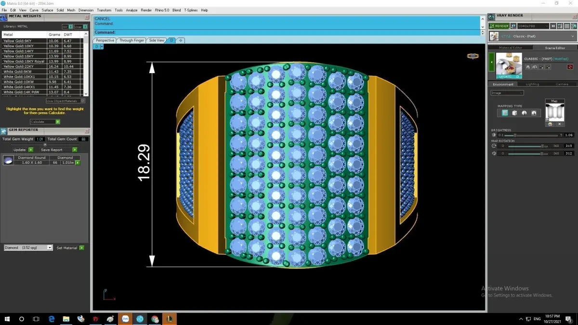The image size is (578, 325).
Task: Click the red refresh icon in Scene Editor
Action: click(x=570, y=67)
